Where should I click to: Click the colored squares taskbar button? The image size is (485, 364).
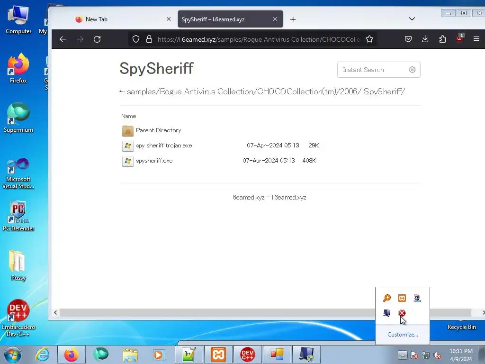pos(277,355)
